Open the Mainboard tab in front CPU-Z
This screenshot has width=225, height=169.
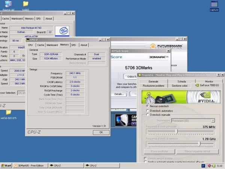(52, 45)
